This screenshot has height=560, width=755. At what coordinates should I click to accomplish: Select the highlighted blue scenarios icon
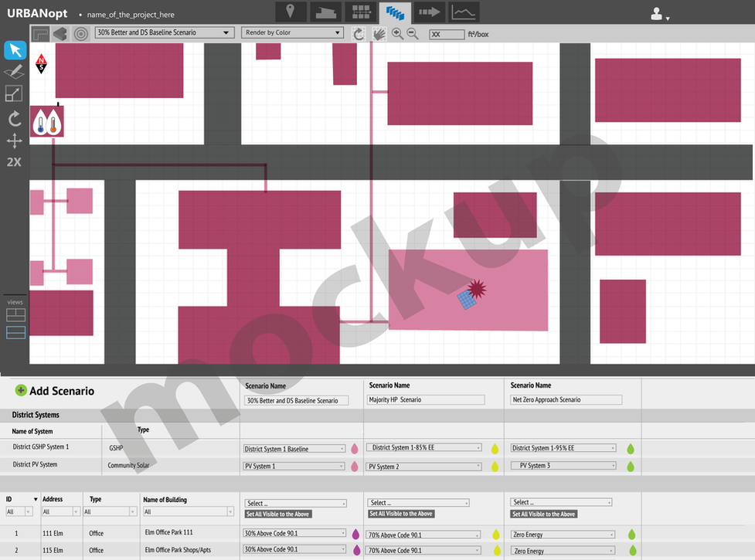click(x=395, y=12)
